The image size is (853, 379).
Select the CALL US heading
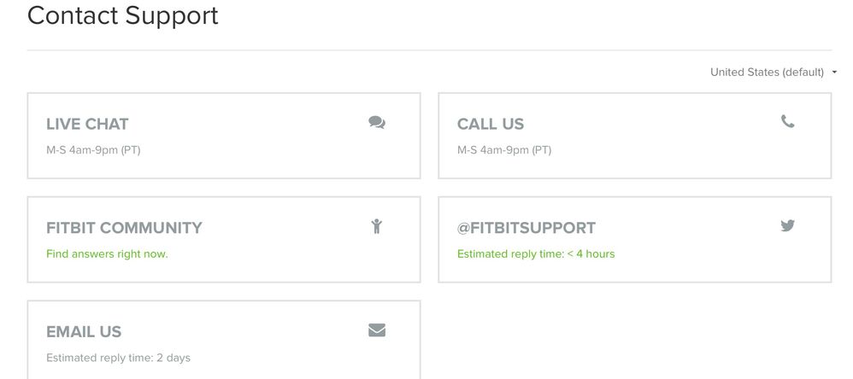(x=490, y=124)
